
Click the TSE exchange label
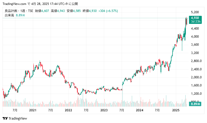(31, 11)
